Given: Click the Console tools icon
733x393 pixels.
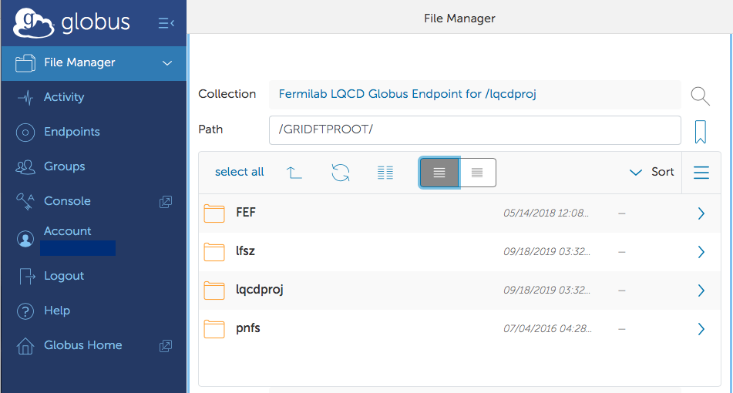Looking at the screenshot, I should pyautogui.click(x=25, y=201).
